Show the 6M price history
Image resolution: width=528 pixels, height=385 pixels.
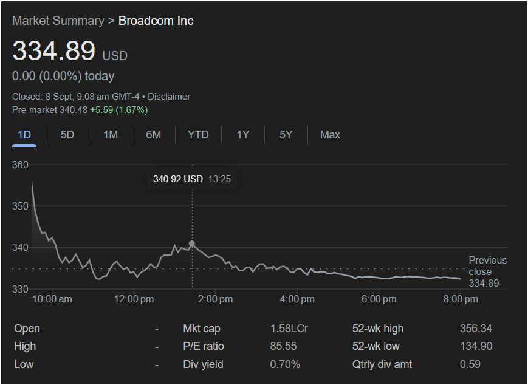click(x=154, y=135)
